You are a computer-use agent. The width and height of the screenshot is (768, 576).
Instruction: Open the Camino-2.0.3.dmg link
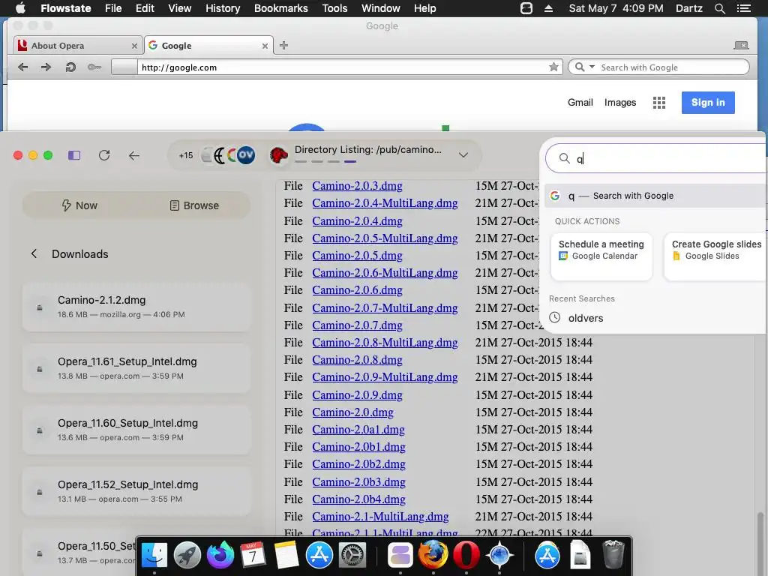pyautogui.click(x=357, y=186)
